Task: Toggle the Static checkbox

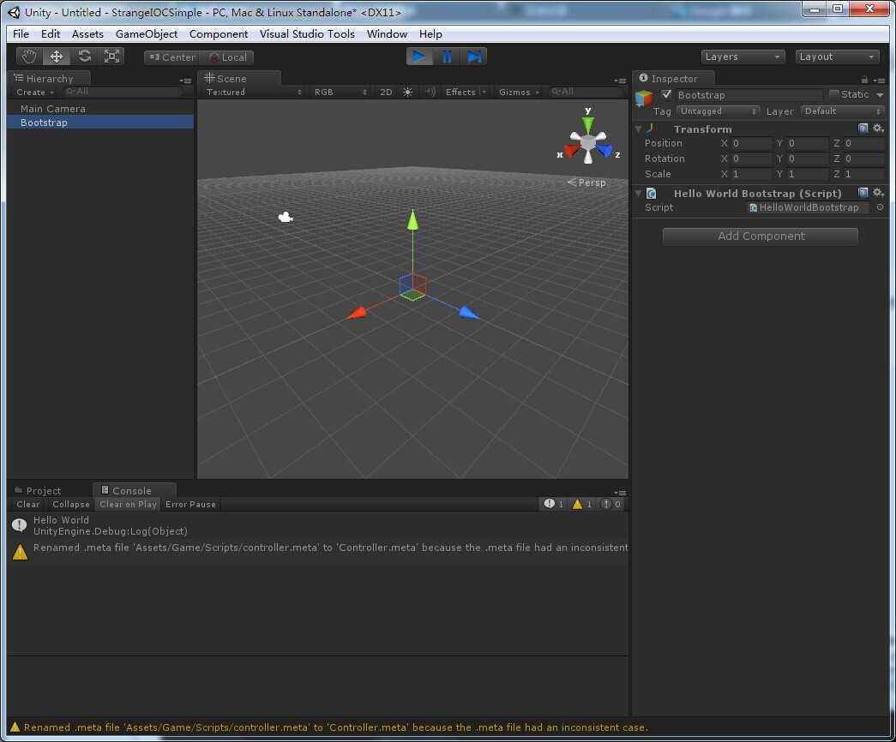Action: (x=834, y=94)
